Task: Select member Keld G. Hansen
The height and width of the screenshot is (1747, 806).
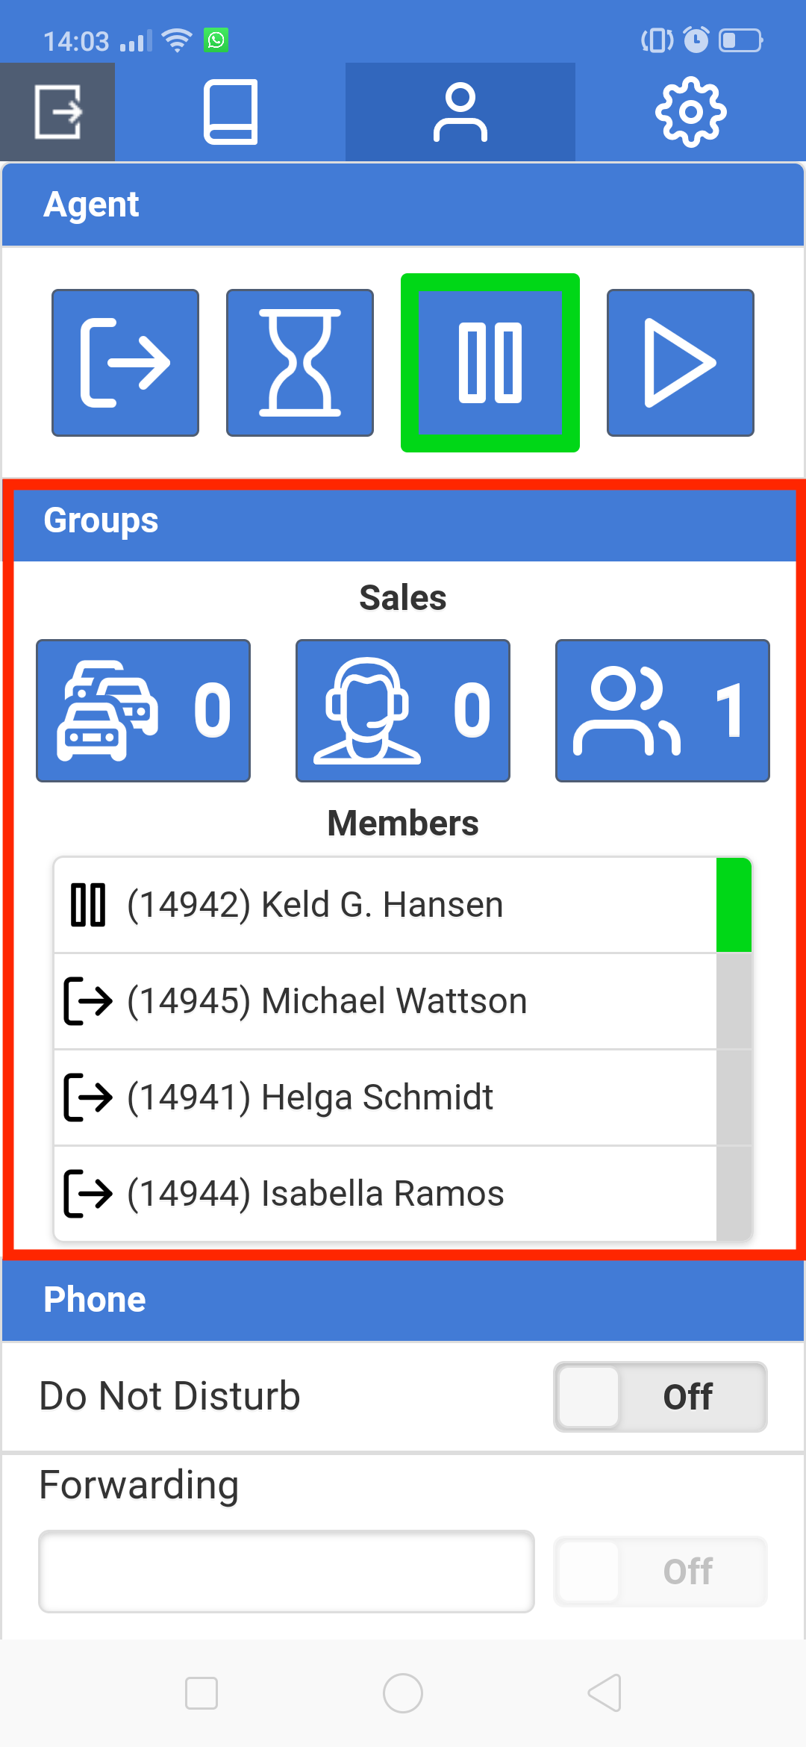Action: (385, 905)
